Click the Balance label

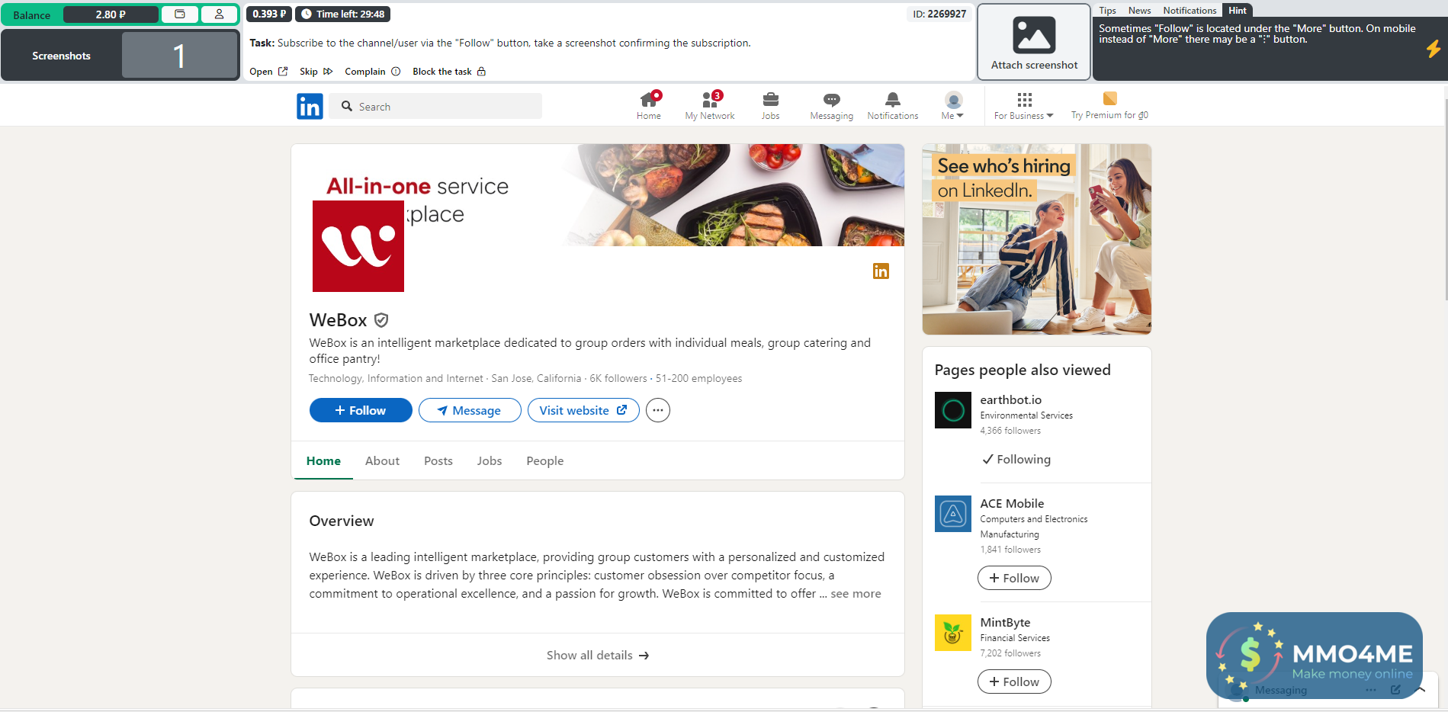point(32,15)
